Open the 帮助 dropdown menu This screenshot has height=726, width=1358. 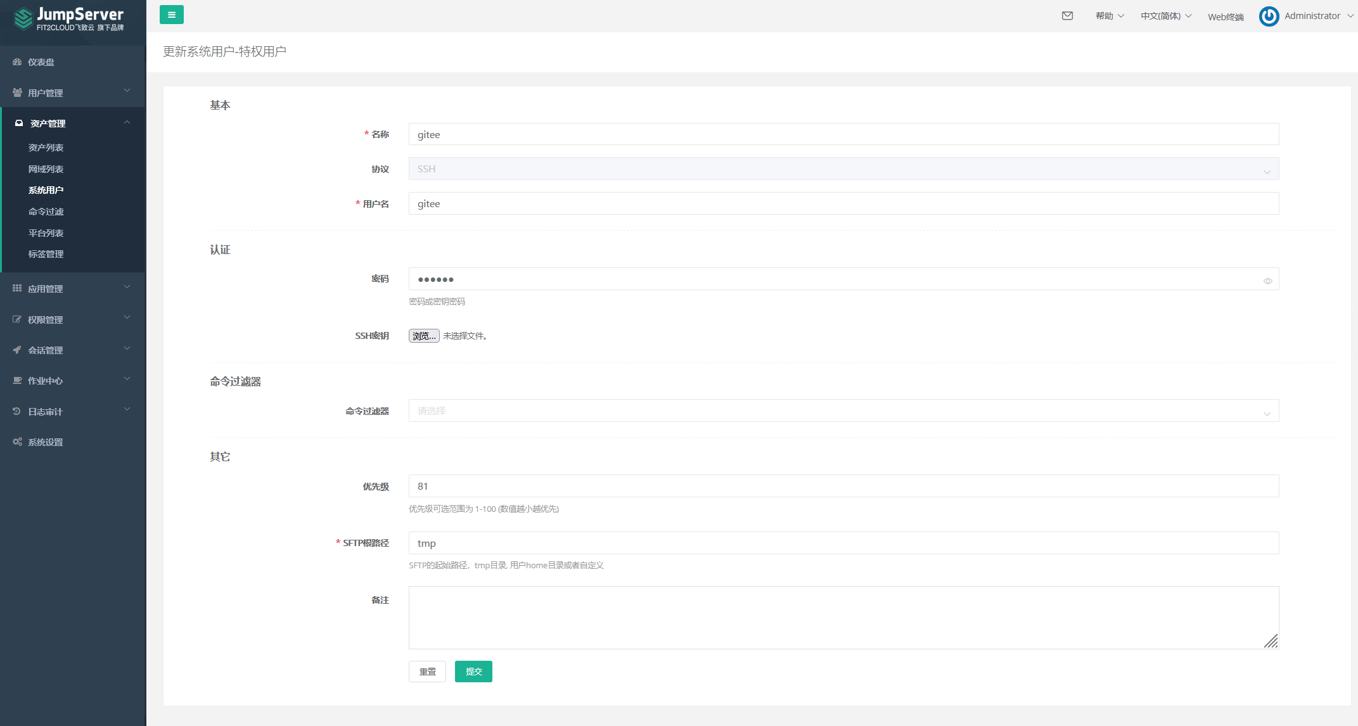[1110, 16]
